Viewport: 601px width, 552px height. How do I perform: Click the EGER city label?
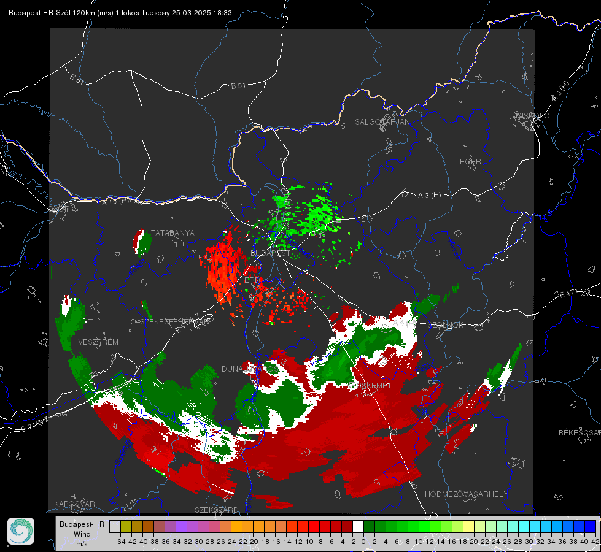pos(470,162)
